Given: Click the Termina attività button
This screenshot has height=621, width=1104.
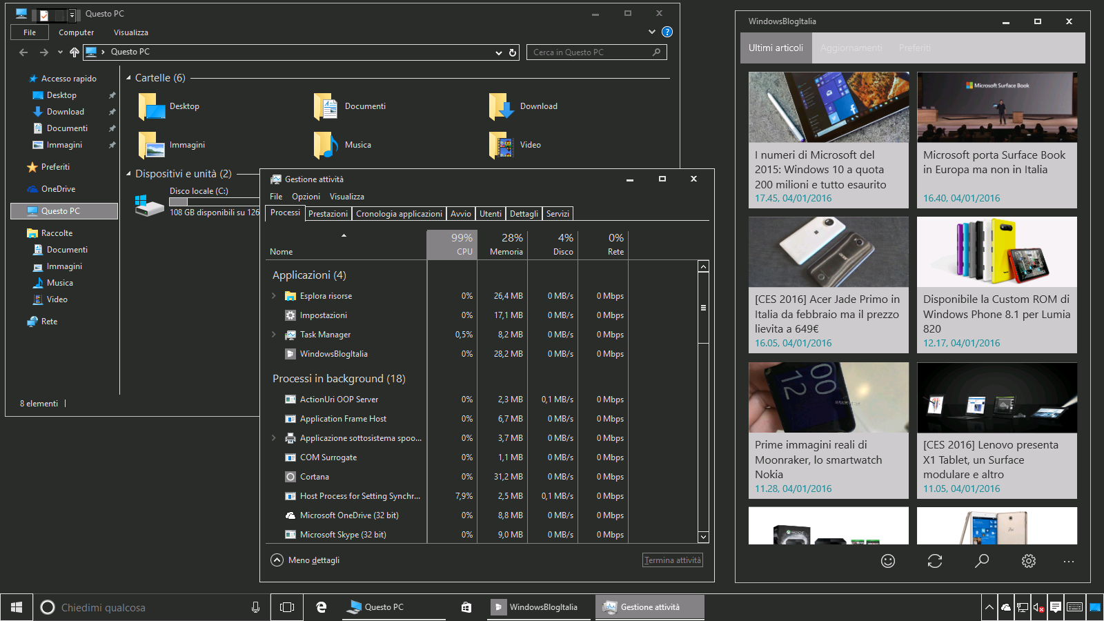Looking at the screenshot, I should pyautogui.click(x=673, y=560).
